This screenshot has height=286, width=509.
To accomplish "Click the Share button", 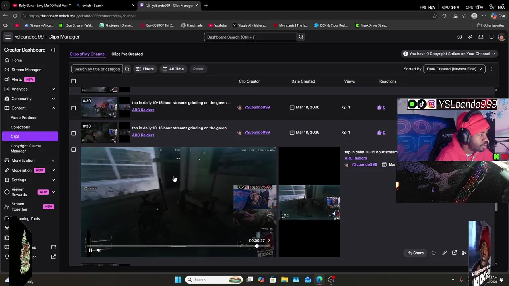I will point(415,253).
